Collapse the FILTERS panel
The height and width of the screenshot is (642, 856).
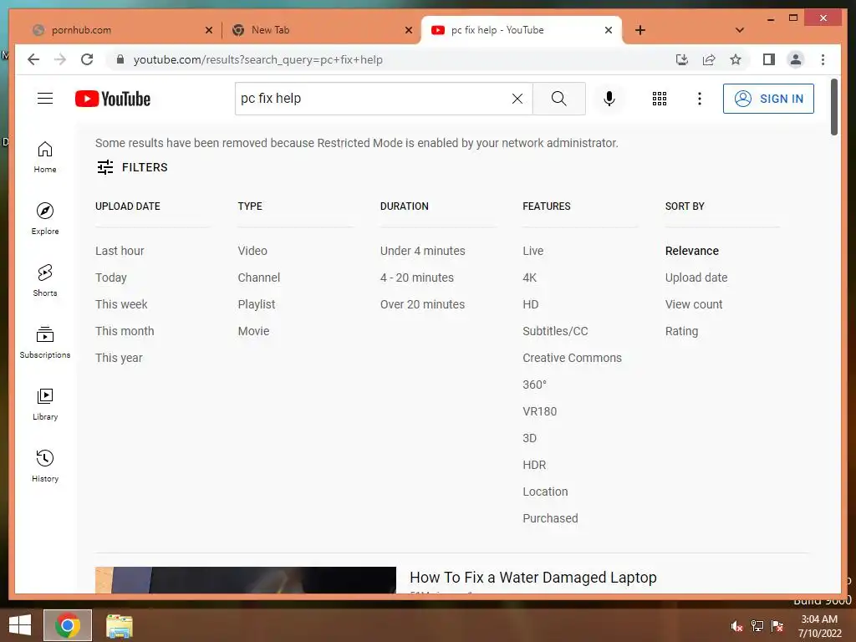[x=132, y=167]
